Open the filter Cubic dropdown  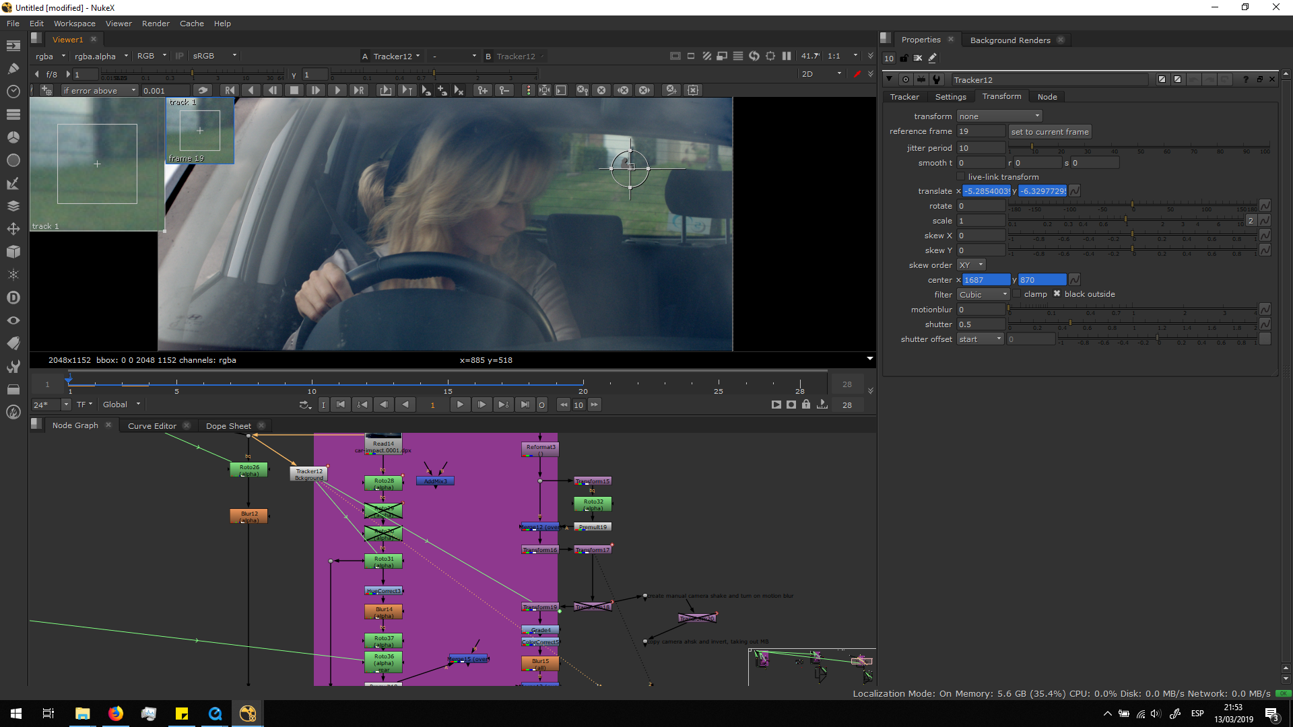point(983,295)
